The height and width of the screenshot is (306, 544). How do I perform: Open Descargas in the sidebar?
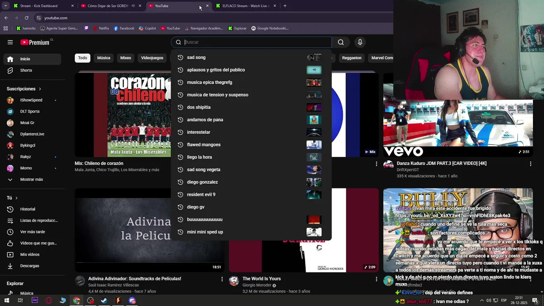[32, 266]
